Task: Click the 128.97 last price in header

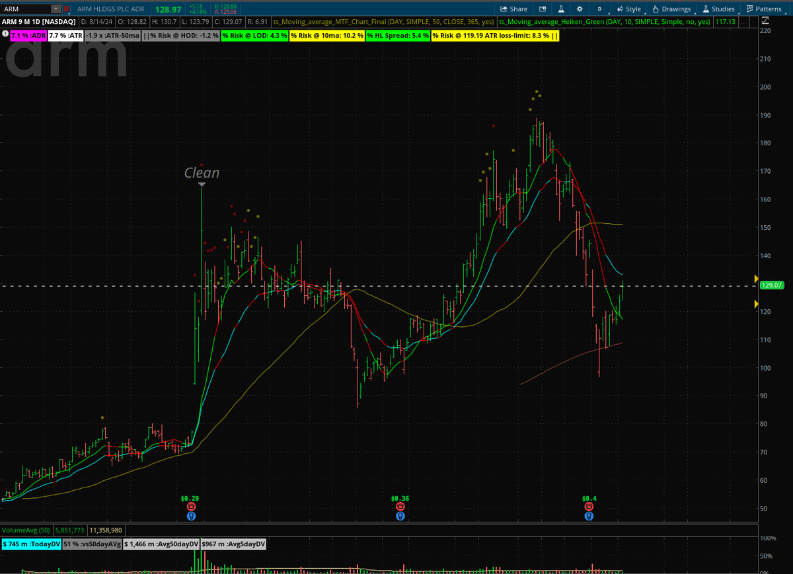Action: coord(169,9)
